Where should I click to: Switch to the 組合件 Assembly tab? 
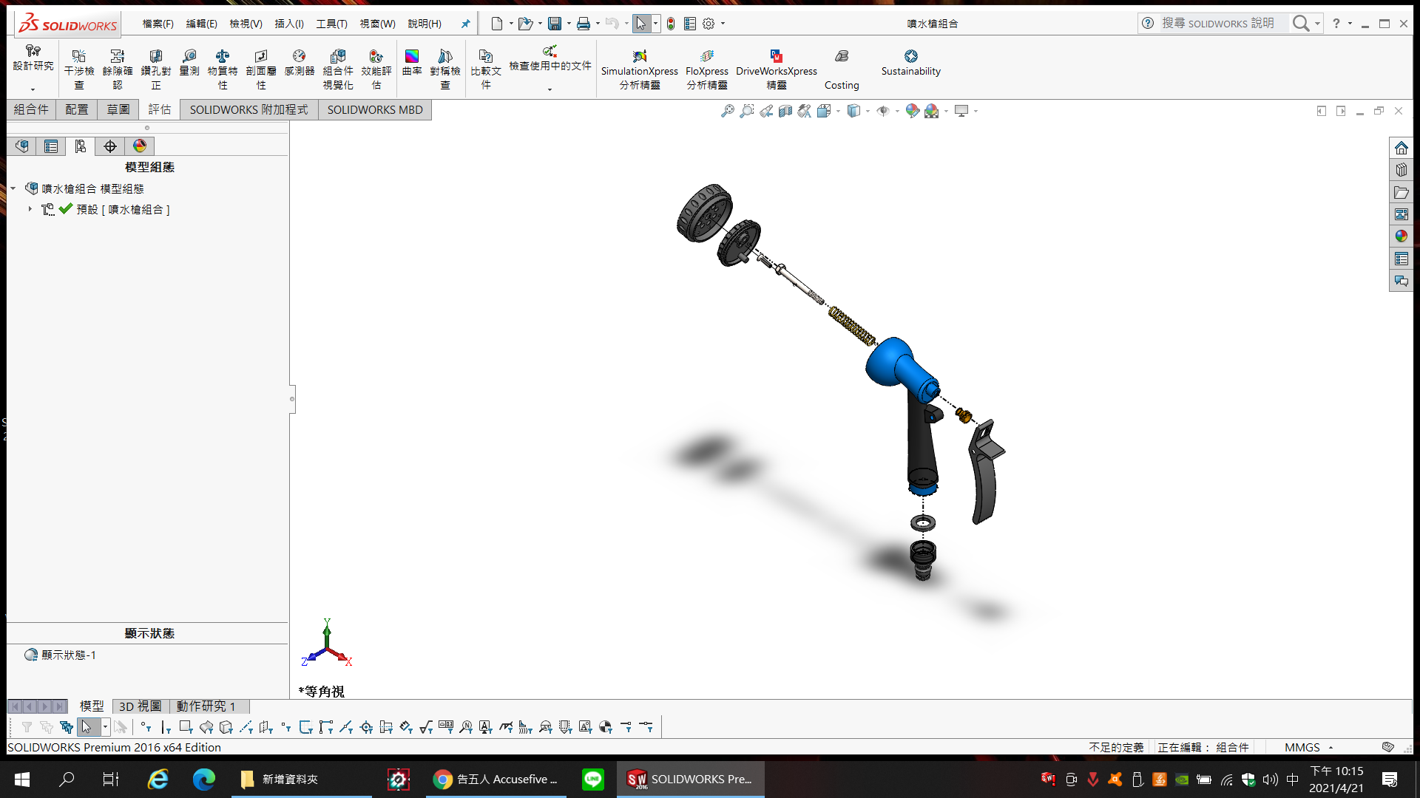tap(31, 109)
